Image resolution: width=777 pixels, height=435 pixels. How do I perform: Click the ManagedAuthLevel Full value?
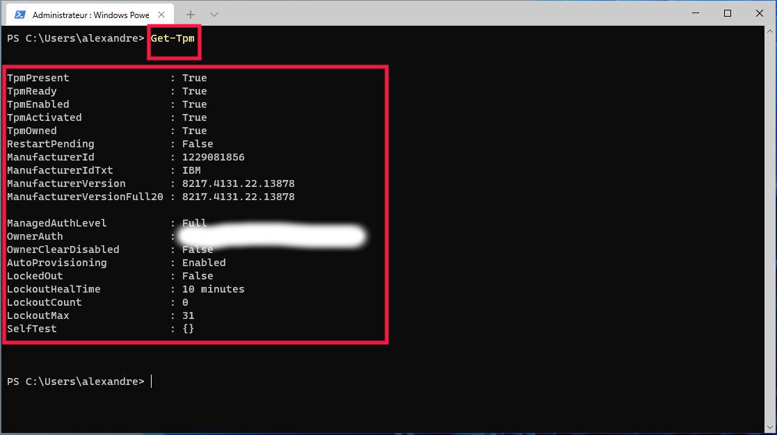(194, 223)
